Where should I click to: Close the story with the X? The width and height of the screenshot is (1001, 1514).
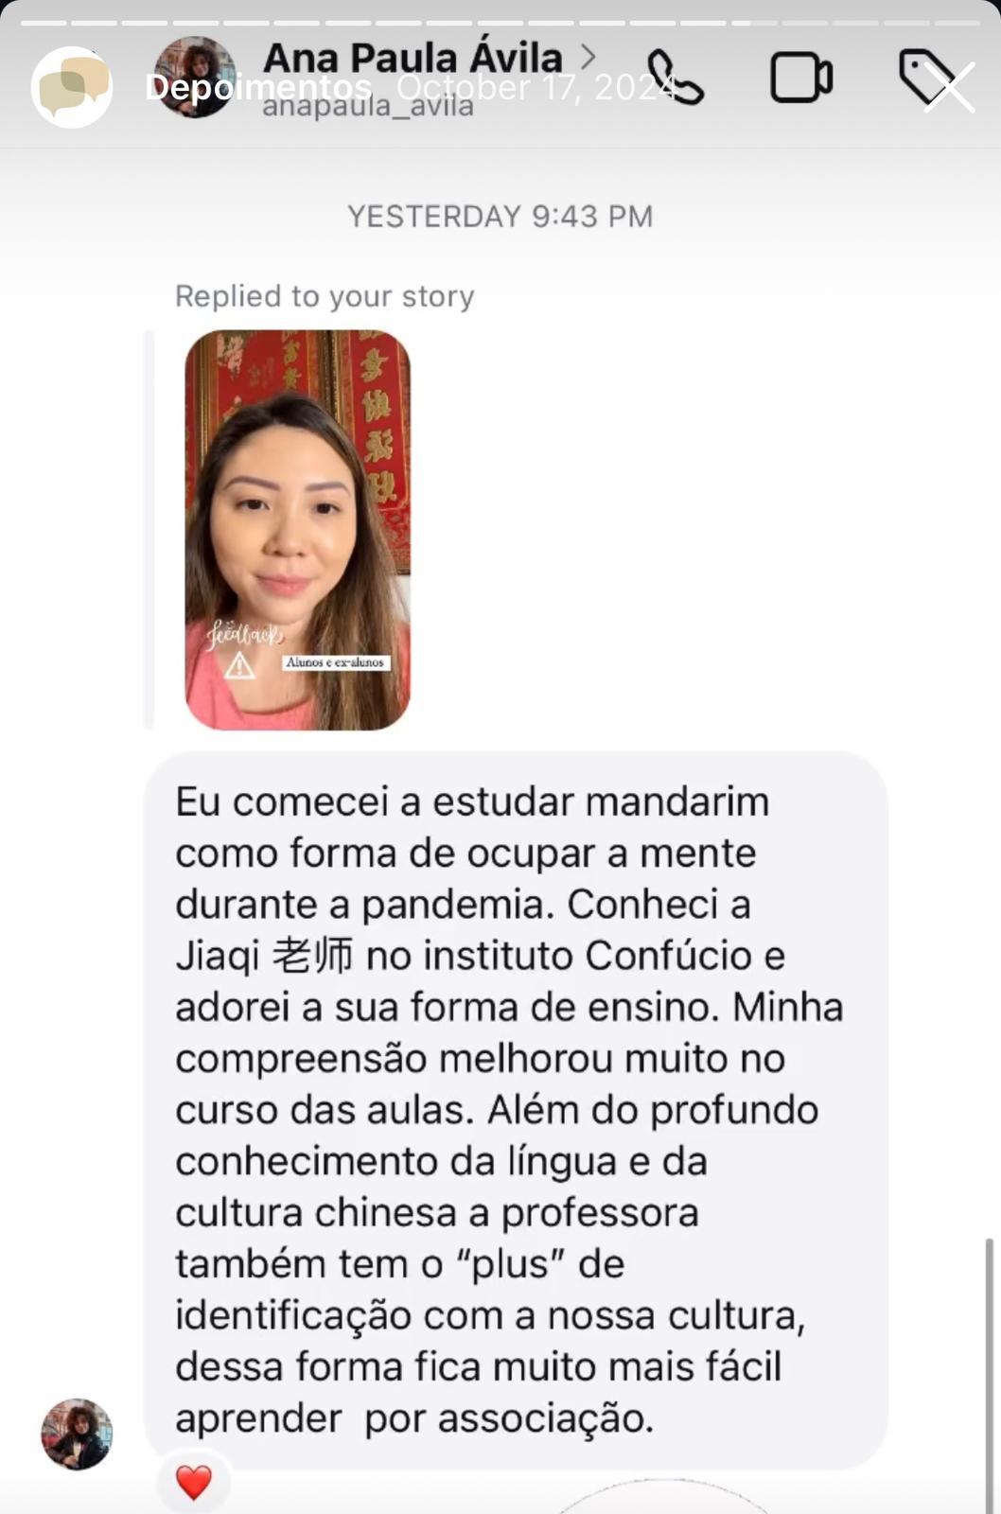949,88
